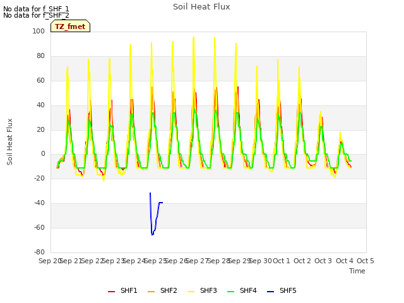The width and height of the screenshot is (404, 303).
Task: Click the 'Sep 30' x-axis tick label
Action: pyautogui.click(x=261, y=261)
